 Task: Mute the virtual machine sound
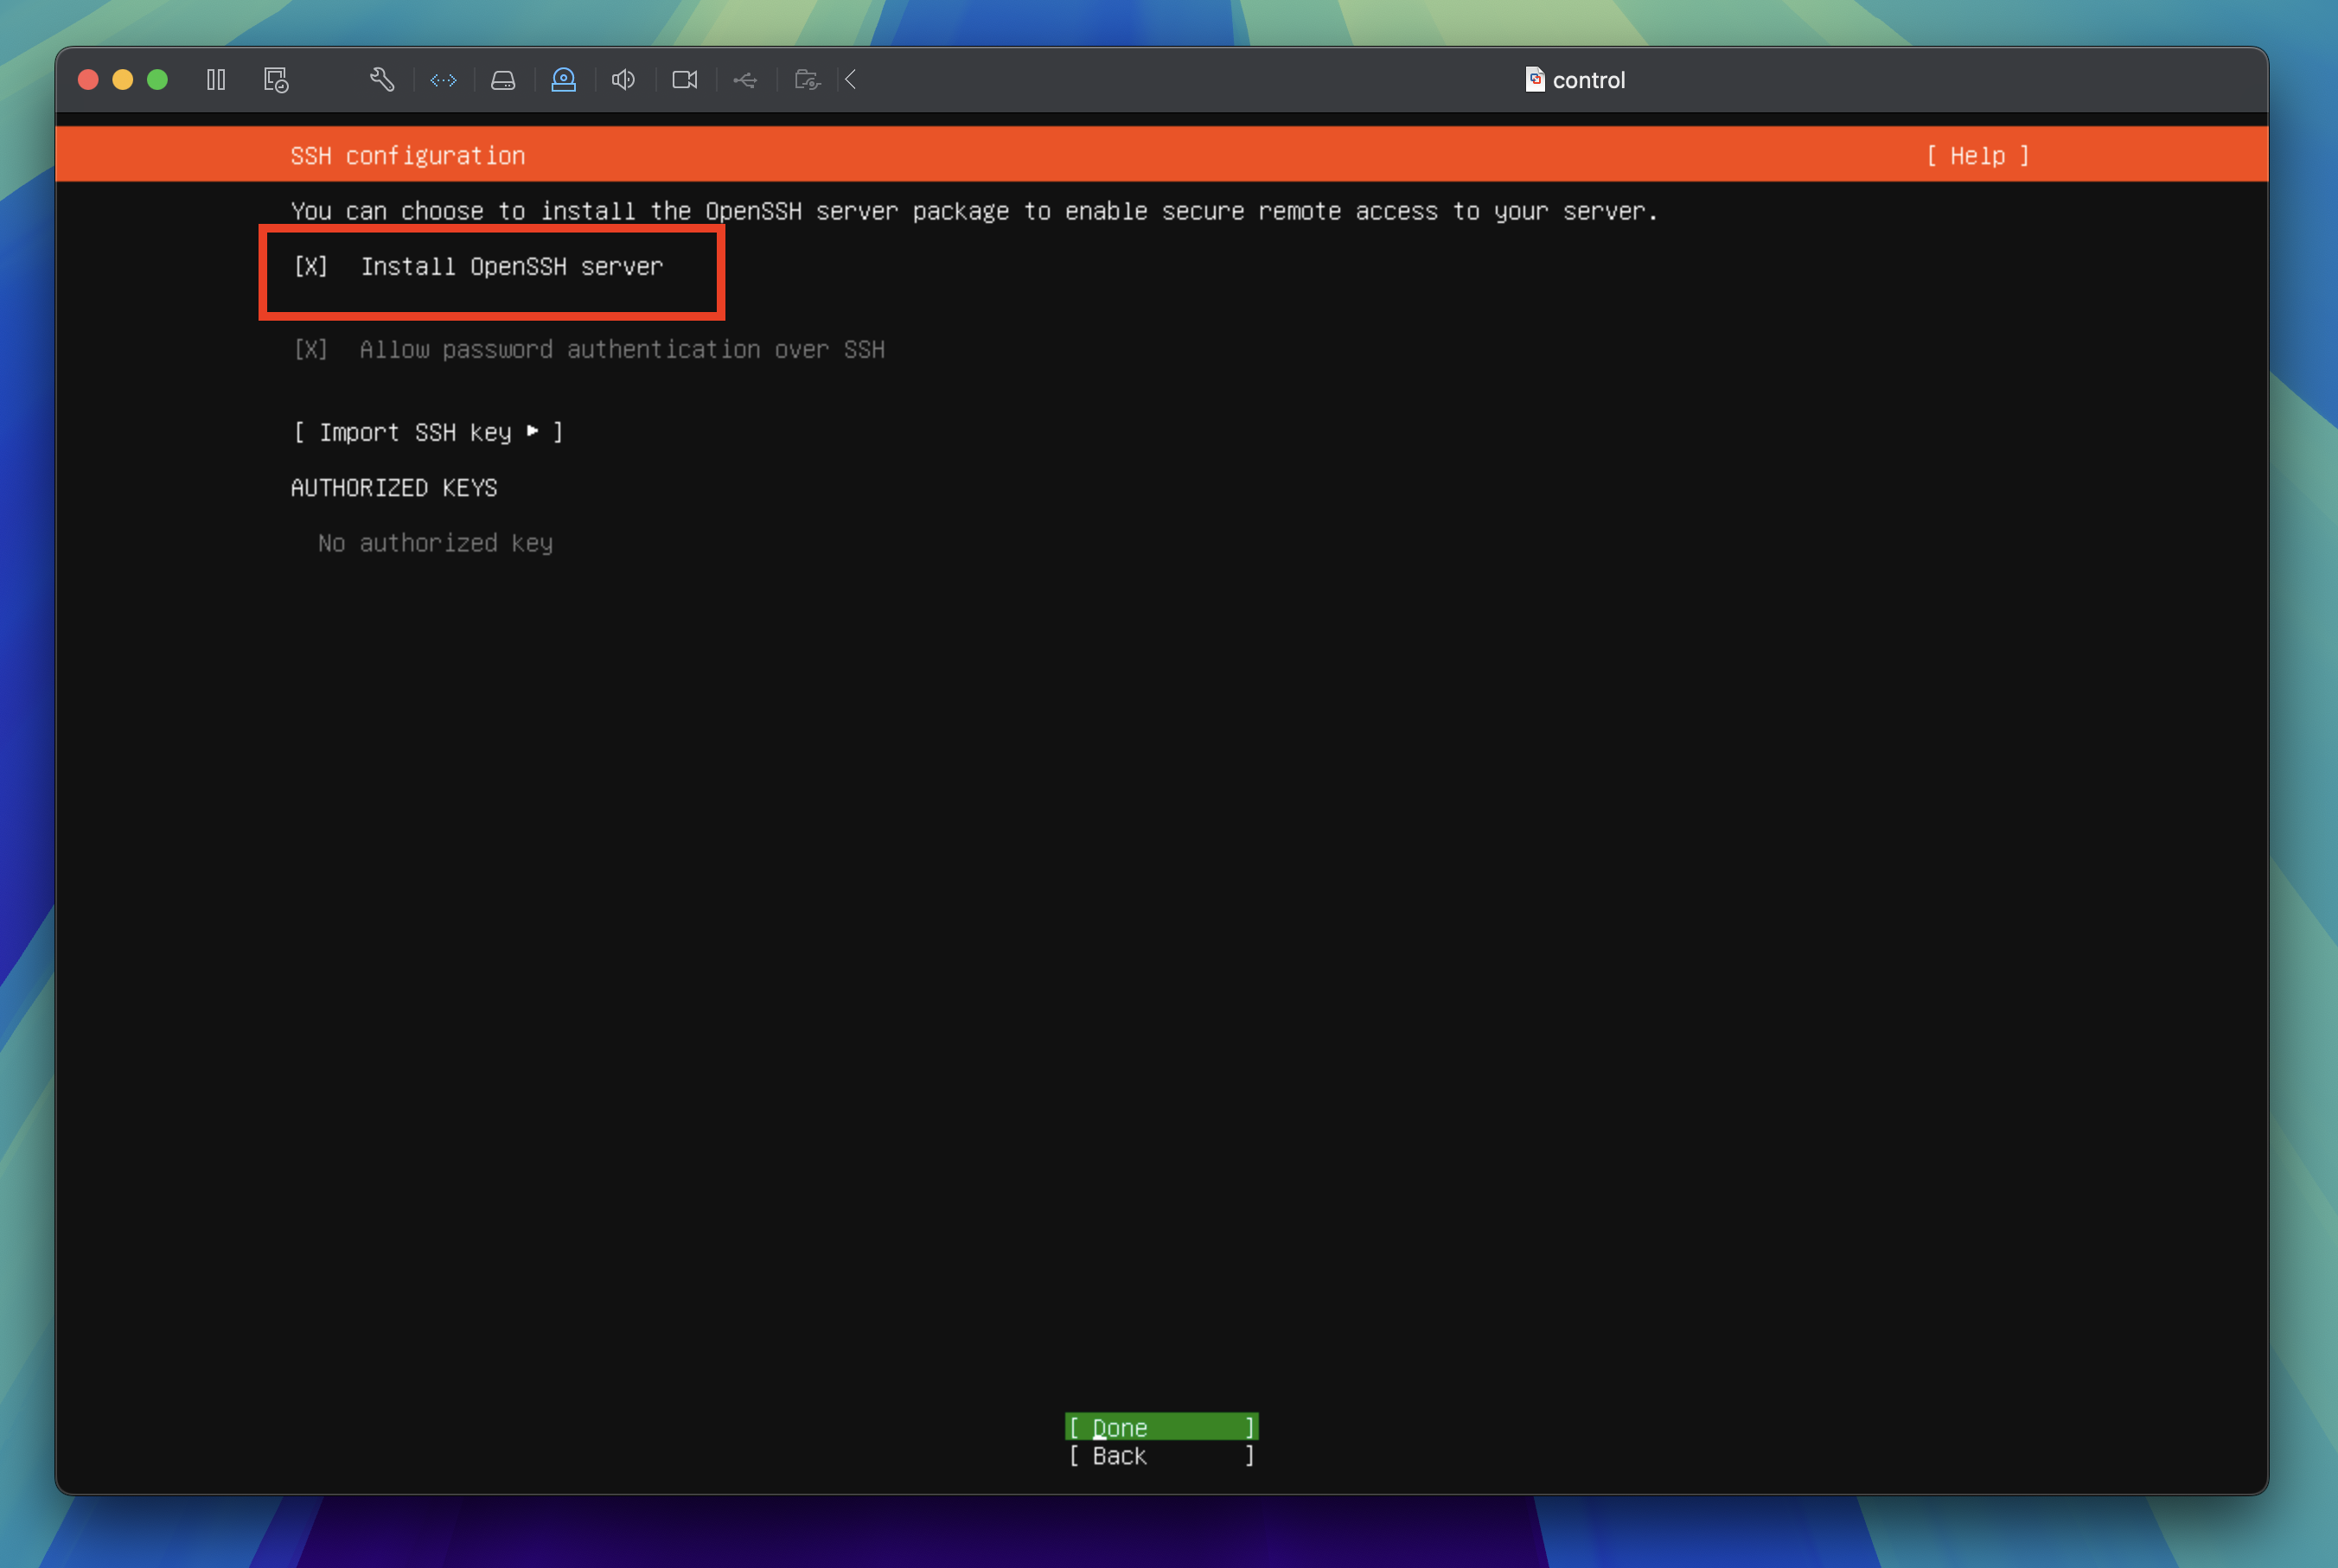pos(623,80)
